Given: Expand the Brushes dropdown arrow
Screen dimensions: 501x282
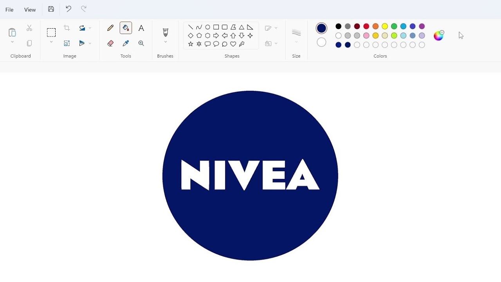Looking at the screenshot, I should (x=165, y=42).
